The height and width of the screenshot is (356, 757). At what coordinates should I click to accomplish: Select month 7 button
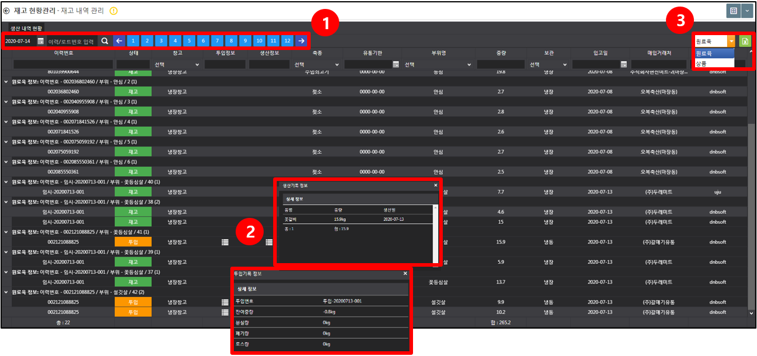[x=217, y=41]
